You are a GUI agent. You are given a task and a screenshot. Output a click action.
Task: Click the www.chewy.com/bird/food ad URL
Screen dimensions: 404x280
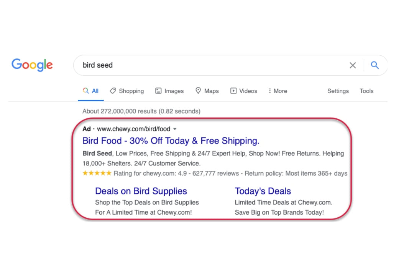click(133, 129)
